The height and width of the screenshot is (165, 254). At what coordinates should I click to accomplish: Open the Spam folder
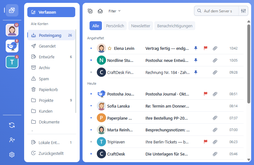coord(51,79)
